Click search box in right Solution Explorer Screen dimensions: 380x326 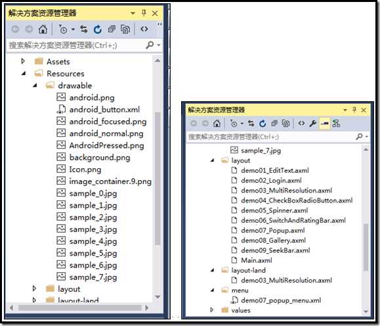click(271, 137)
